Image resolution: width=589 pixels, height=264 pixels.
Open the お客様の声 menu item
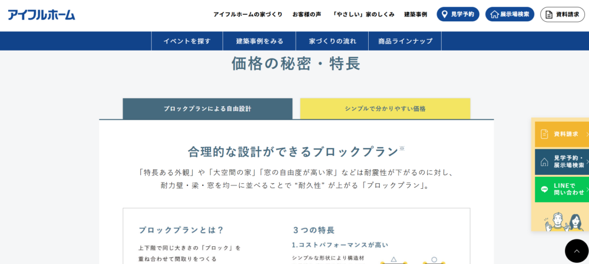coord(307,14)
